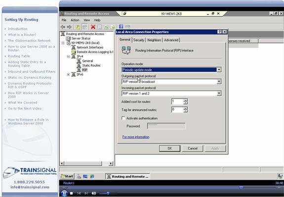Mute the video player volume
This screenshot has height=197, width=284.
94,193
